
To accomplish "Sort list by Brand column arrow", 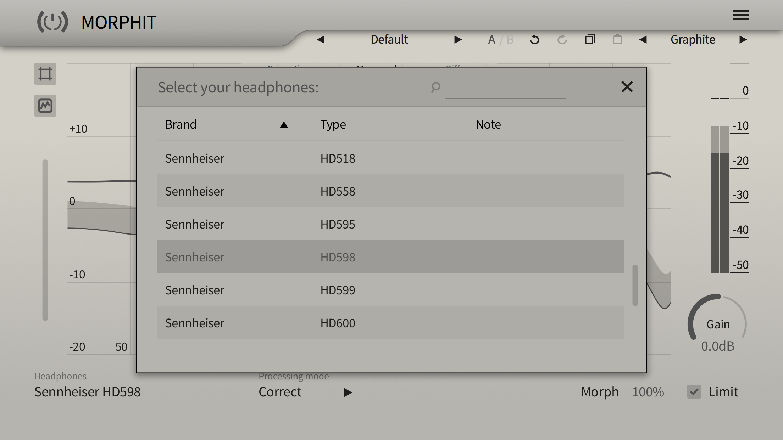I will pyautogui.click(x=284, y=125).
